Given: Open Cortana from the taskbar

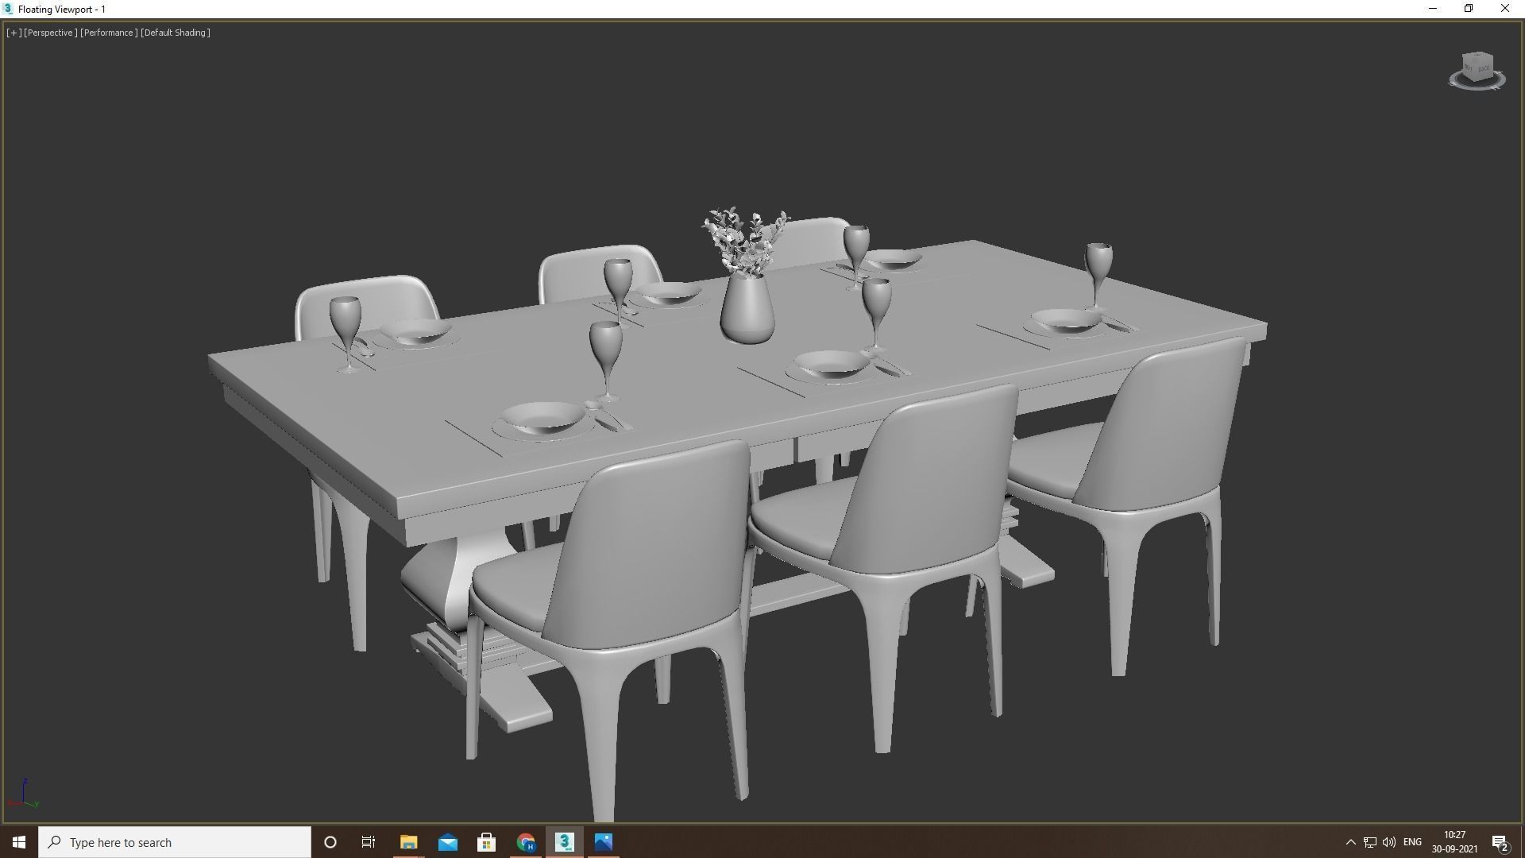Looking at the screenshot, I should click(330, 842).
